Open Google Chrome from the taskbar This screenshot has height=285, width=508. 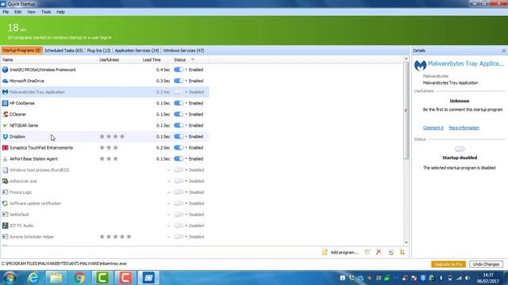(x=79, y=278)
